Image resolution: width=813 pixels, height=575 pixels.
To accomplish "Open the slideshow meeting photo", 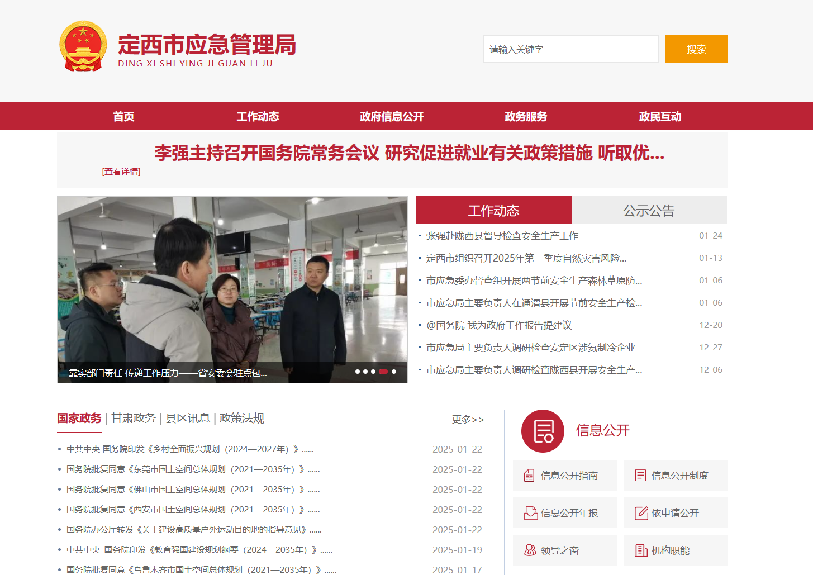I will (x=232, y=279).
